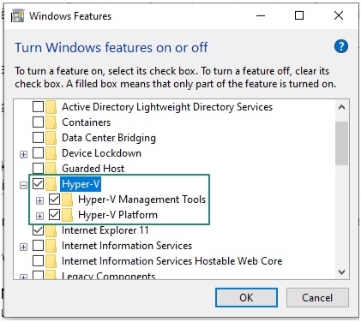Screen dimensions: 361x322
Task: Enable the Device Lockdown checkbox
Action: (x=38, y=153)
